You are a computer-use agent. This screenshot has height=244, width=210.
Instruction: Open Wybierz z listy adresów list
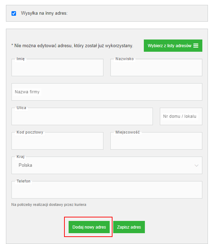[173, 45]
